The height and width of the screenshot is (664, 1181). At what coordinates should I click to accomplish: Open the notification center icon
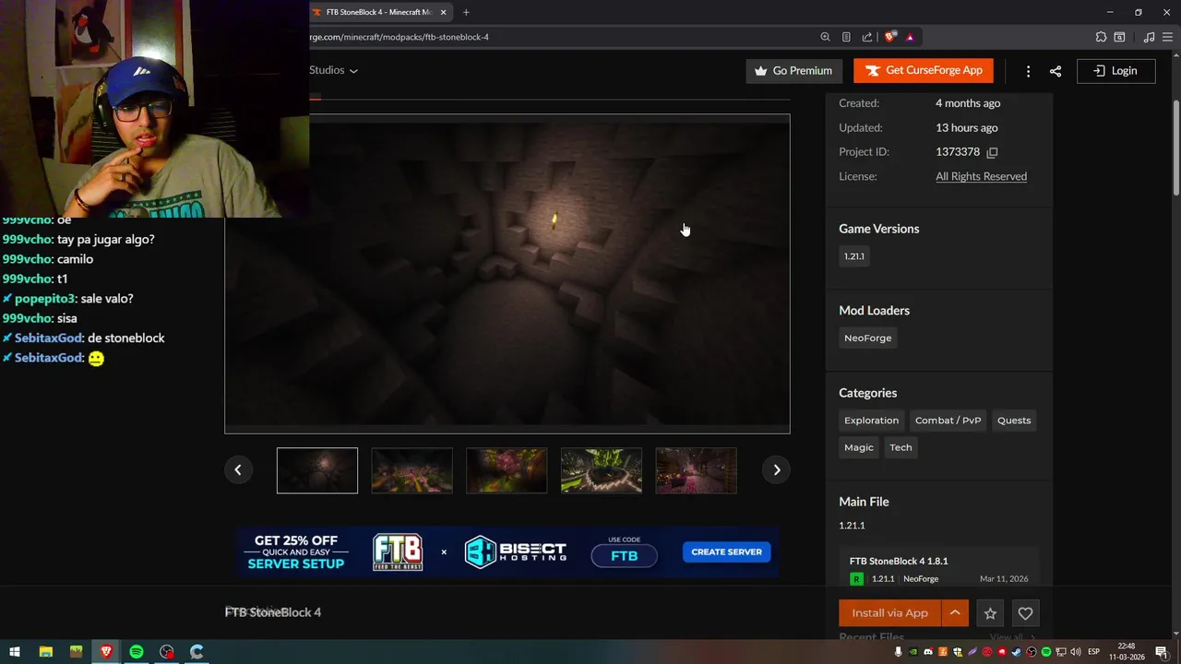tap(1161, 652)
